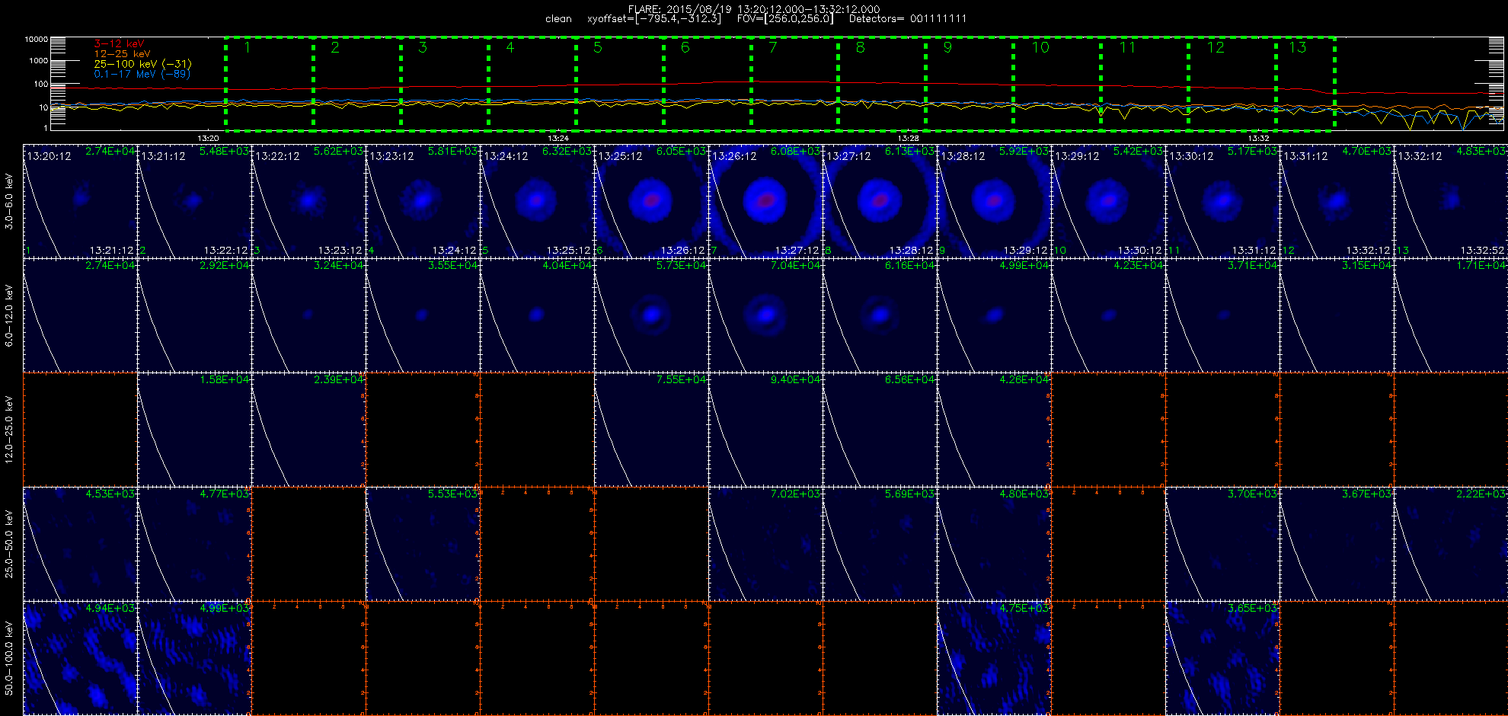Select interval marker 10 in the lightcurve
Image resolution: width=1508 pixels, height=716 pixels.
1040,47
